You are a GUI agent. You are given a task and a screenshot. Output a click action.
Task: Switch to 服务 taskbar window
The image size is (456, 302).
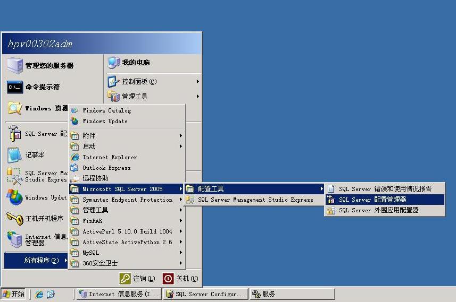pyautogui.click(x=292, y=294)
